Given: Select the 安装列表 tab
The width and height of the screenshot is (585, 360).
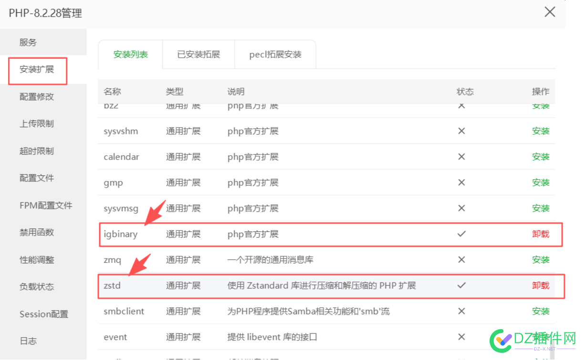Looking at the screenshot, I should coord(130,54).
